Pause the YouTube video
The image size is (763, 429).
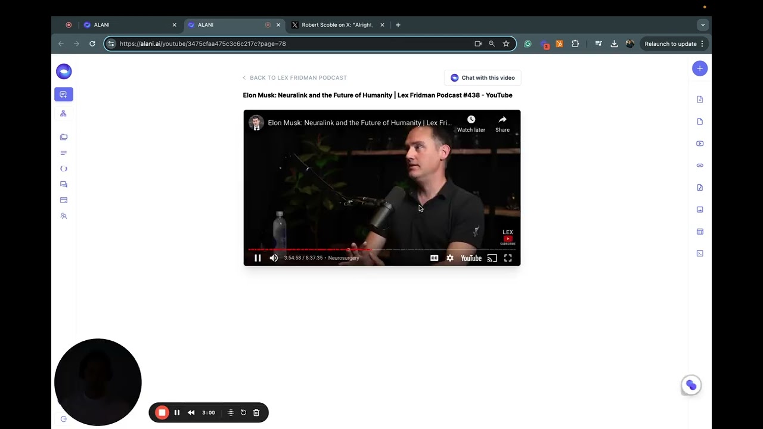pyautogui.click(x=258, y=258)
